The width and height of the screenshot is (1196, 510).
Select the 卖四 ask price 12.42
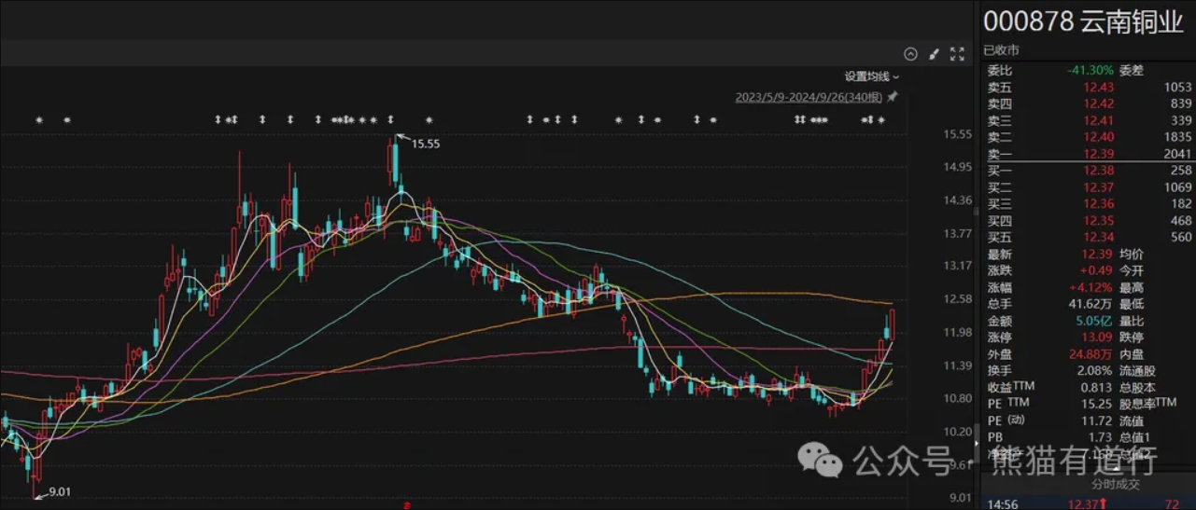1098,103
